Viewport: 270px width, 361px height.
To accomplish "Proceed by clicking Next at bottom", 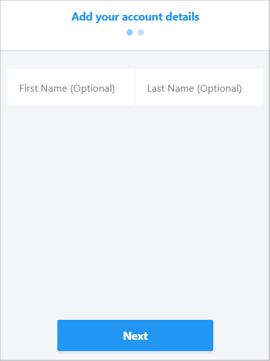I will point(135,335).
